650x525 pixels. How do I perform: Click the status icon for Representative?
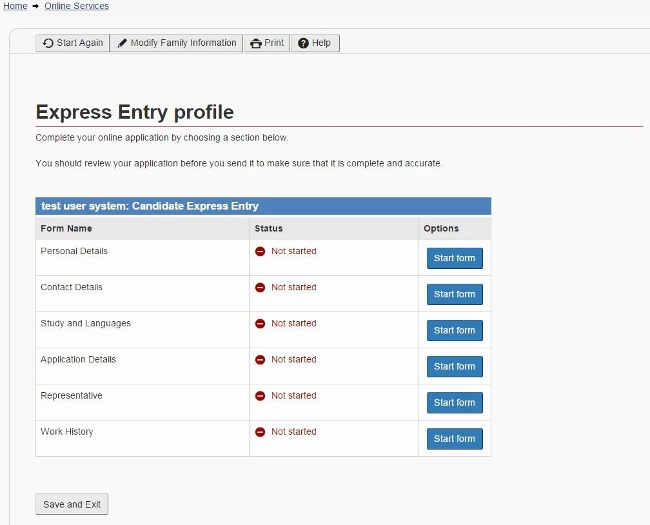click(261, 395)
